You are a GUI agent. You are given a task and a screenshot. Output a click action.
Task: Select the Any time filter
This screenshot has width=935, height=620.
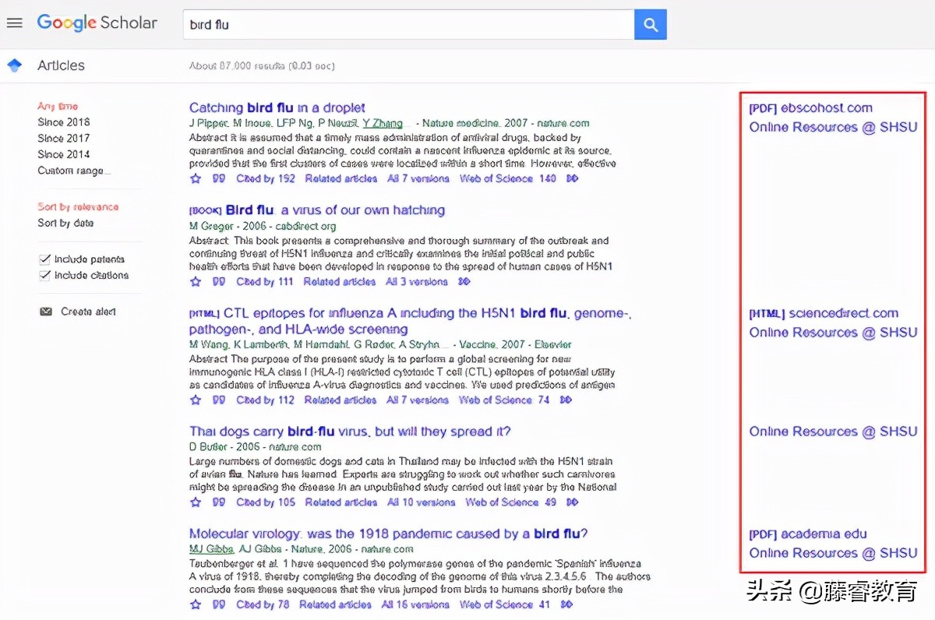[x=58, y=106]
